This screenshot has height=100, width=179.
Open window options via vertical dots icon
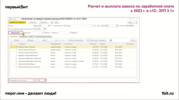tap(134, 19)
